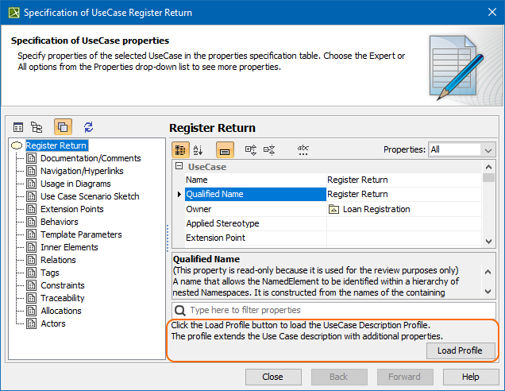505x391 pixels.
Task: Click the tree view list icon
Action: click(18, 126)
